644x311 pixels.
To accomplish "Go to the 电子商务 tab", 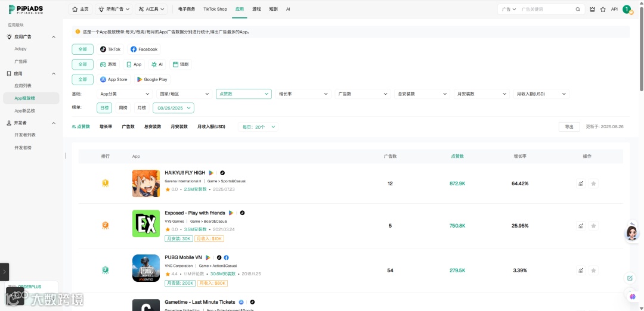I will click(x=187, y=9).
